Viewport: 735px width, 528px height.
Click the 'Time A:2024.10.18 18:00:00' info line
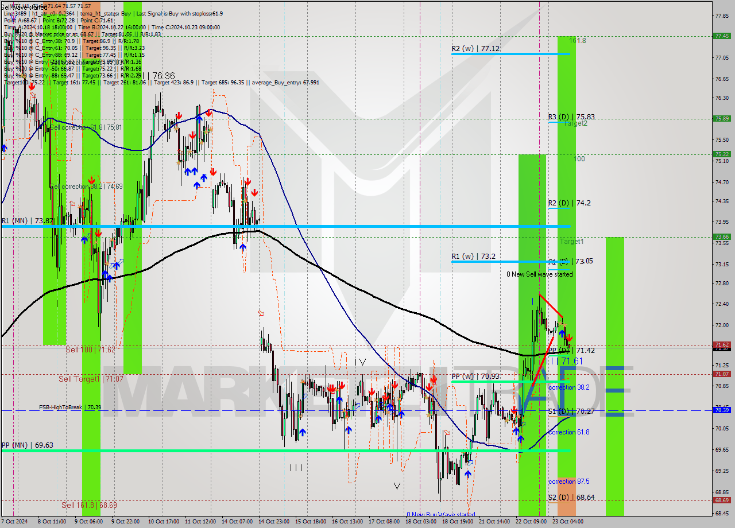[x=38, y=27]
